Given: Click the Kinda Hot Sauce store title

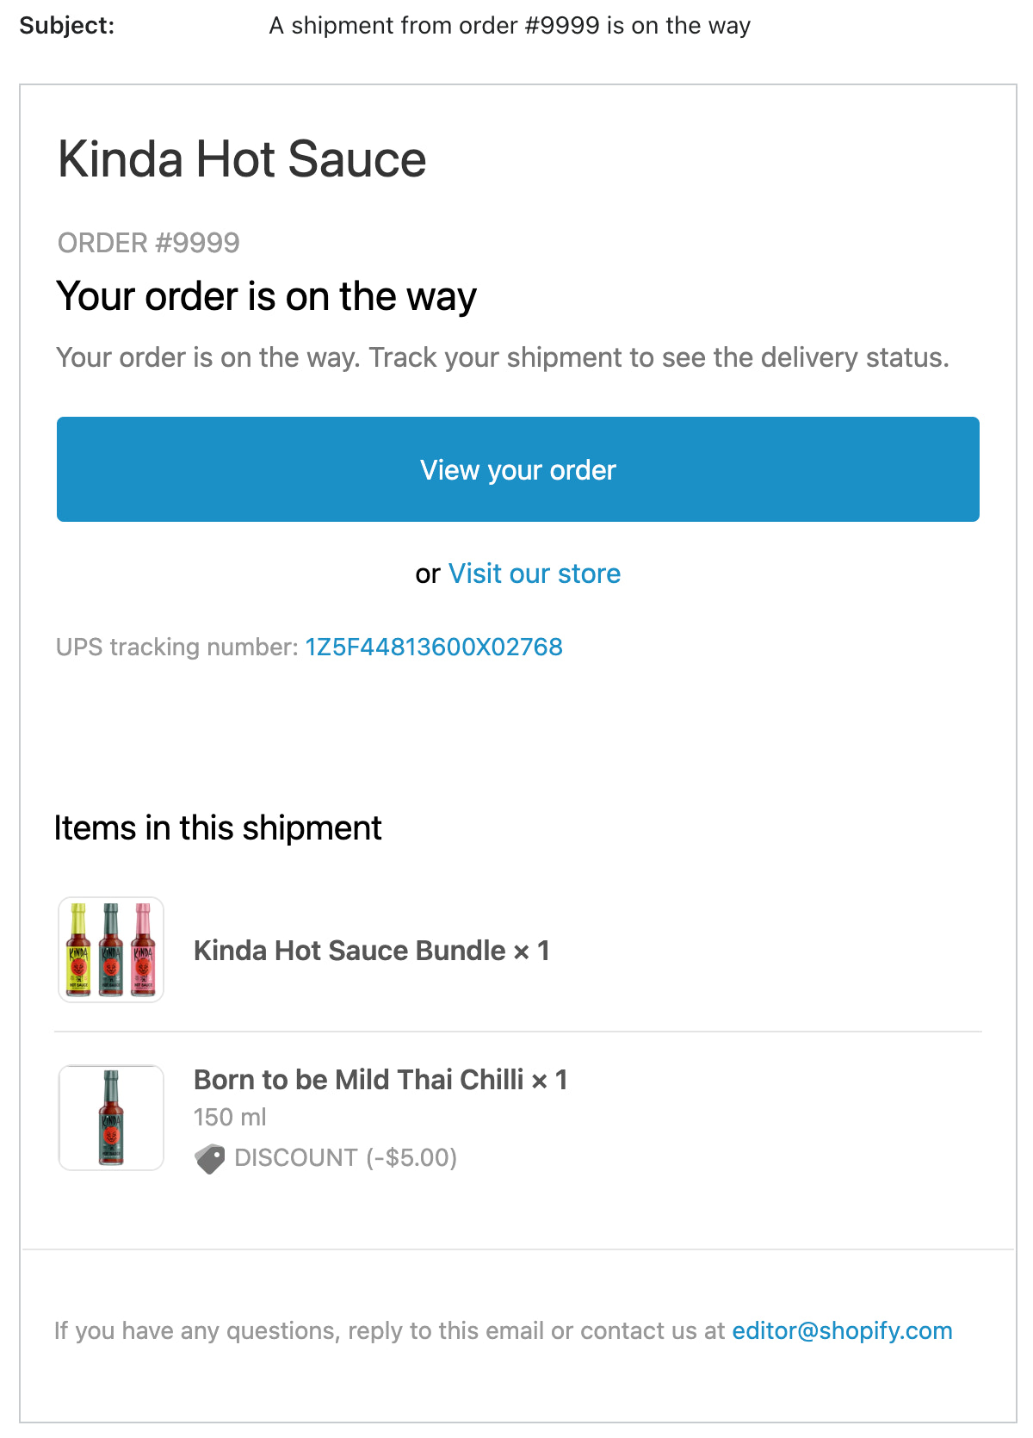Looking at the screenshot, I should pyautogui.click(x=242, y=159).
